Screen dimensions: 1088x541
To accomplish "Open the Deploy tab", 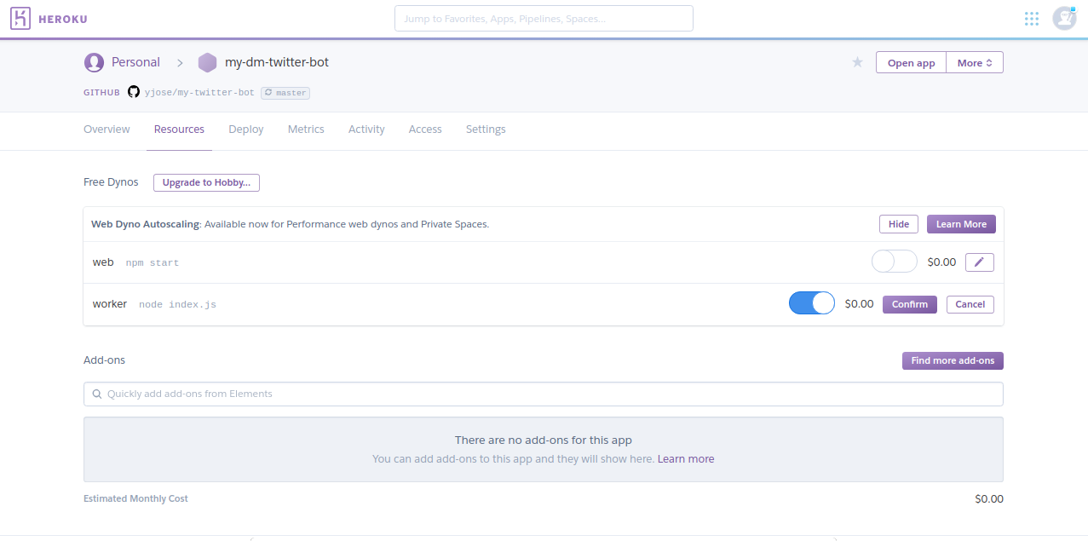I will [246, 129].
